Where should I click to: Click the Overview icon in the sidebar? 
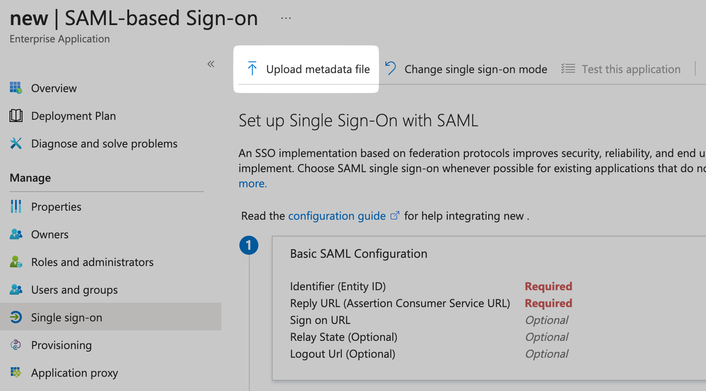pos(16,88)
